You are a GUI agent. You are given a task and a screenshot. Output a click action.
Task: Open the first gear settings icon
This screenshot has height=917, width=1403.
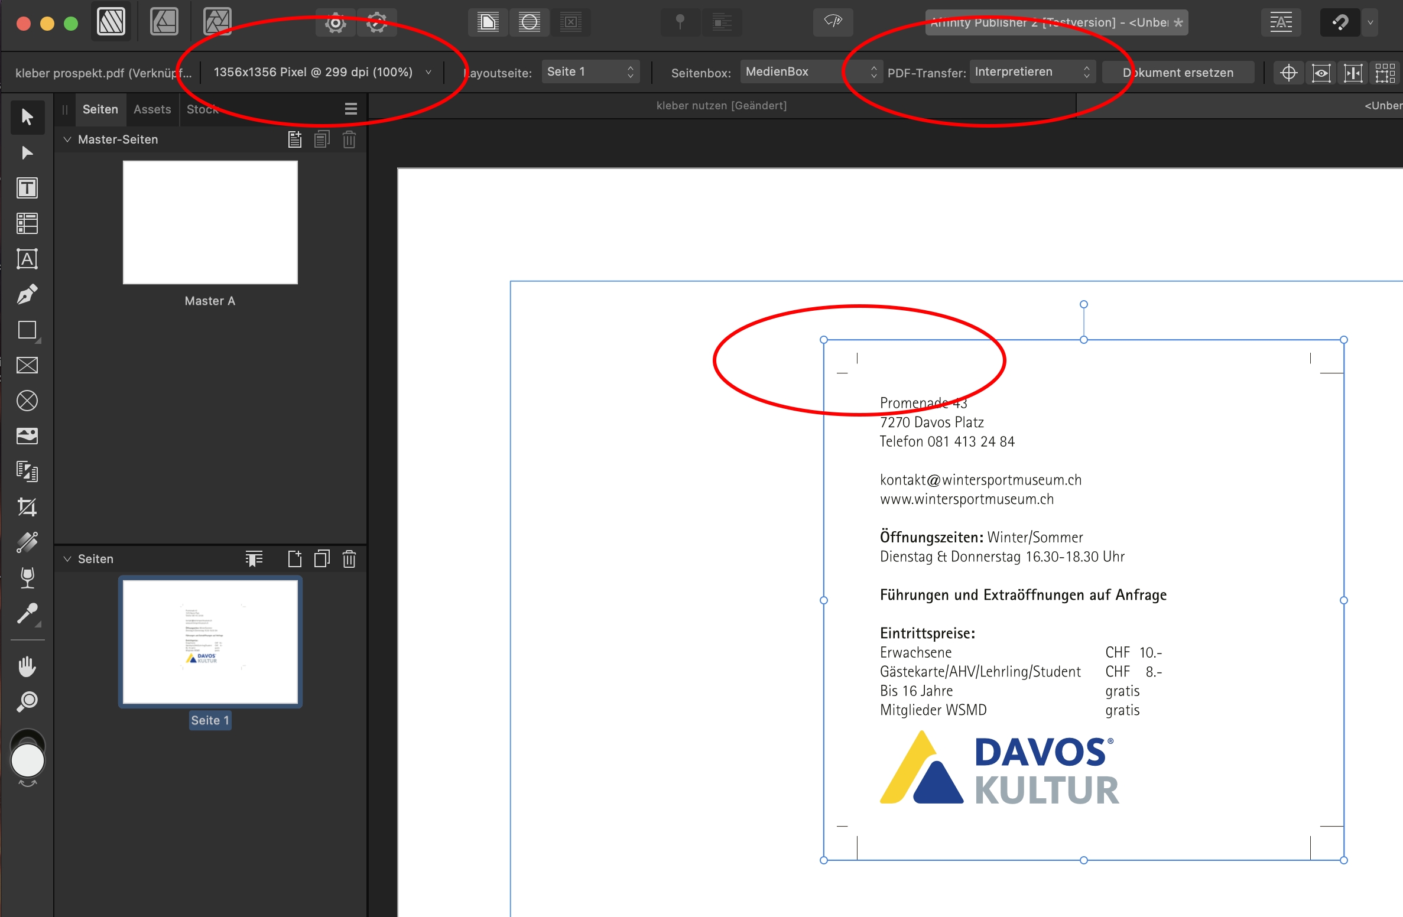tap(335, 22)
